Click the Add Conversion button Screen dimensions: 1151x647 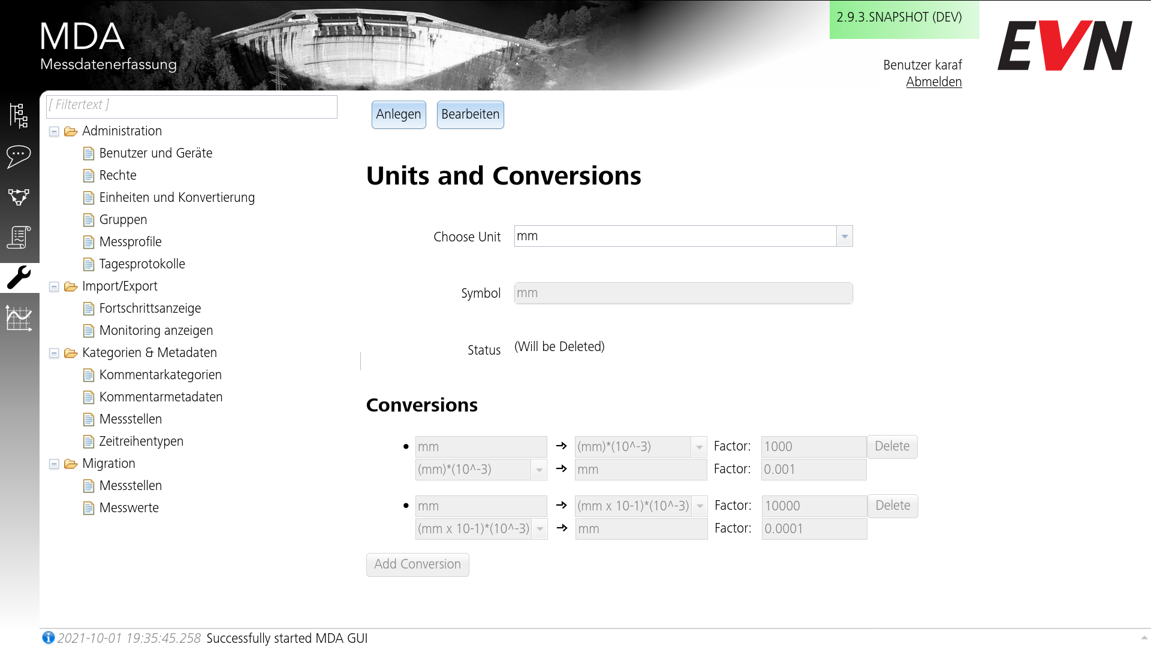tap(417, 564)
